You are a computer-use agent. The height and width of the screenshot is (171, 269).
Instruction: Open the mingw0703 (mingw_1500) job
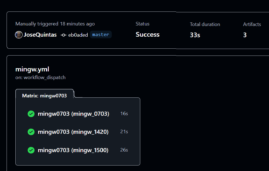coord(73,150)
